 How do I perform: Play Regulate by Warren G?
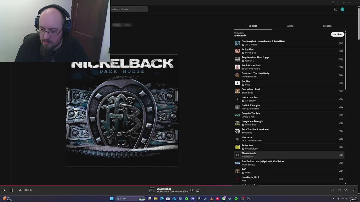coord(289,59)
